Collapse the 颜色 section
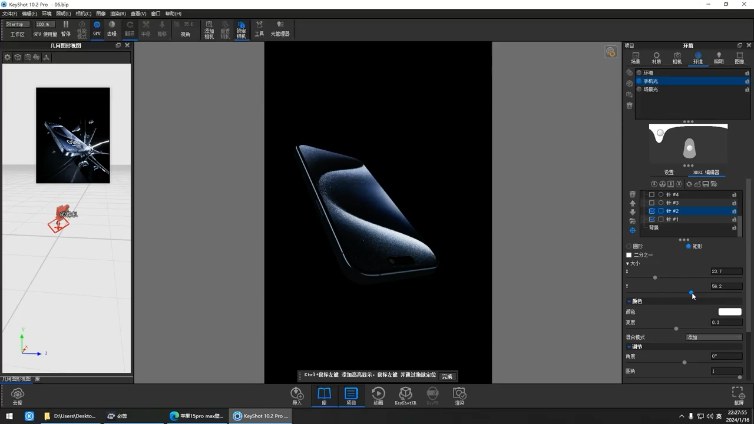Image resolution: width=754 pixels, height=424 pixels. (x=629, y=301)
